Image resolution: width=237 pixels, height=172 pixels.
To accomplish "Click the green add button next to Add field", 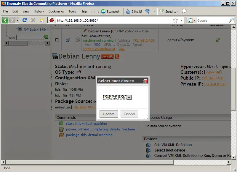I will (47, 37).
